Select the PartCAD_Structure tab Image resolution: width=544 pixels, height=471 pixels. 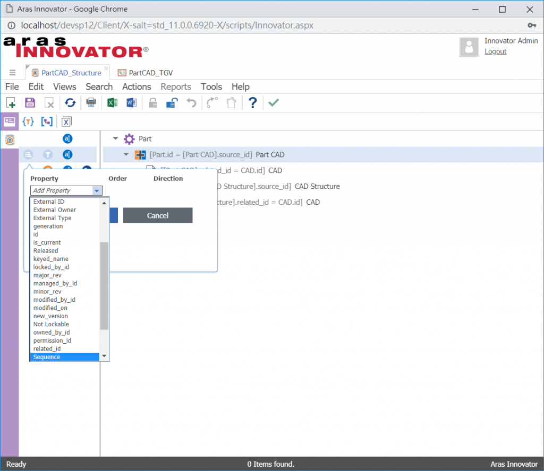[67, 73]
